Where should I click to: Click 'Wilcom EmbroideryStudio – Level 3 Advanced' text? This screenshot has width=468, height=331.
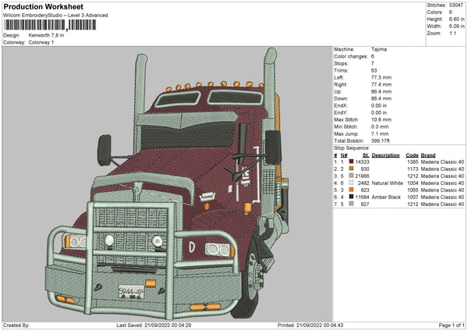coord(55,16)
